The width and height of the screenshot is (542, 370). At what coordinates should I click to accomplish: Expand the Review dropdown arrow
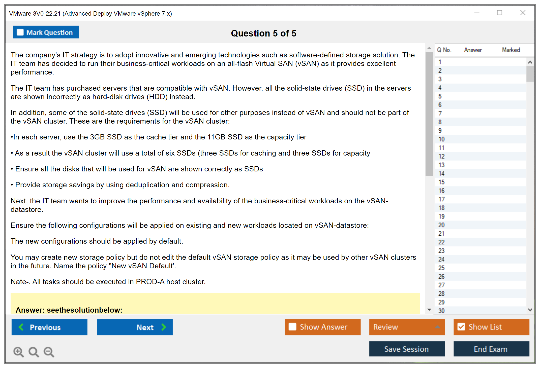pyautogui.click(x=438, y=327)
